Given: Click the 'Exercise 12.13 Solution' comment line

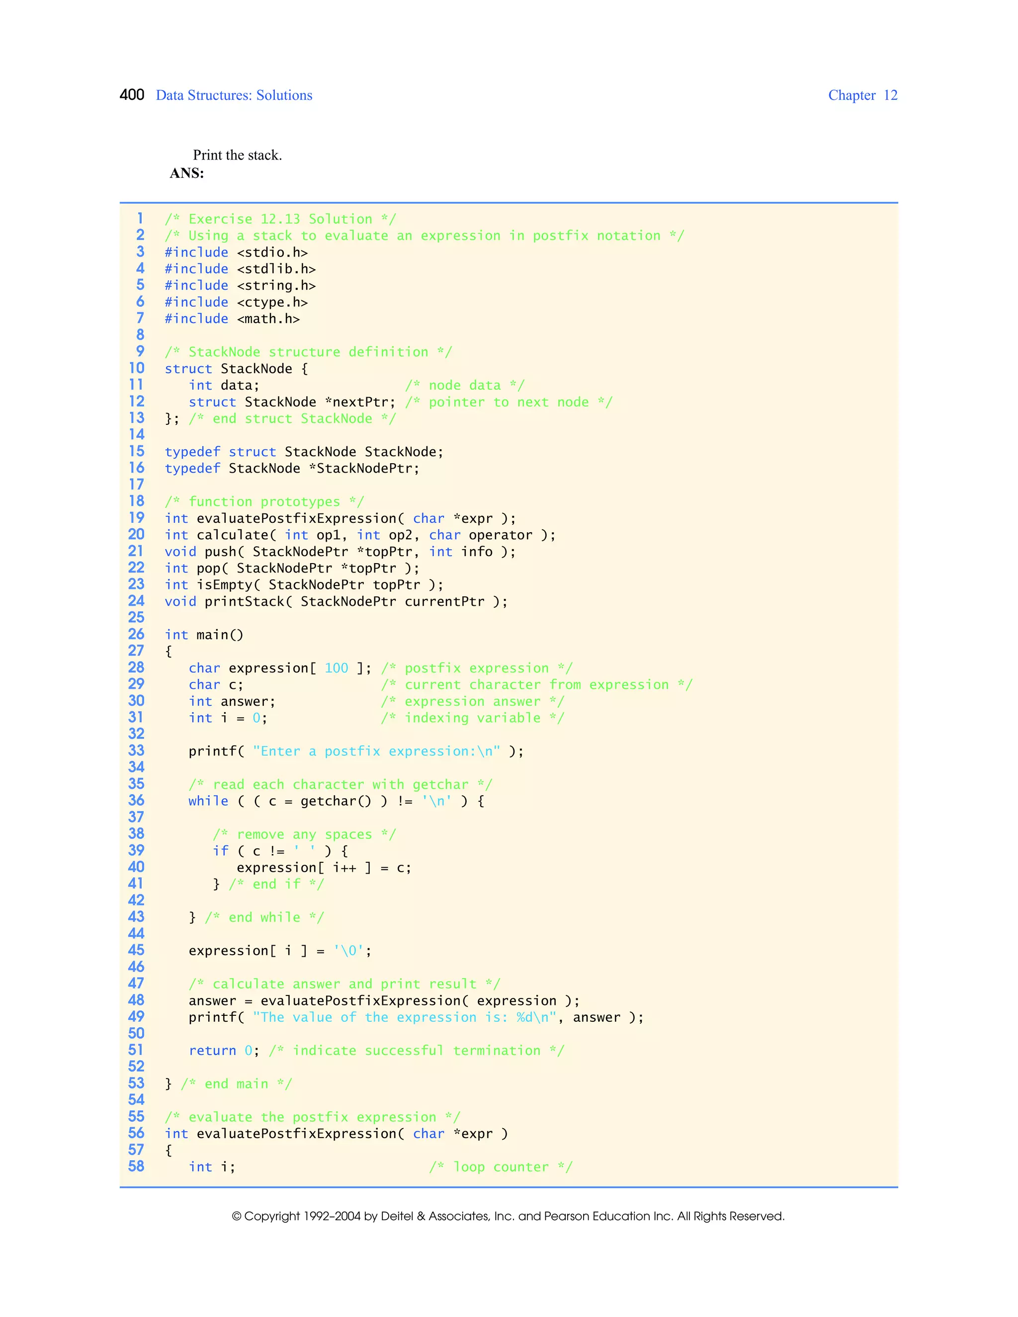Looking at the screenshot, I should pyautogui.click(x=280, y=219).
